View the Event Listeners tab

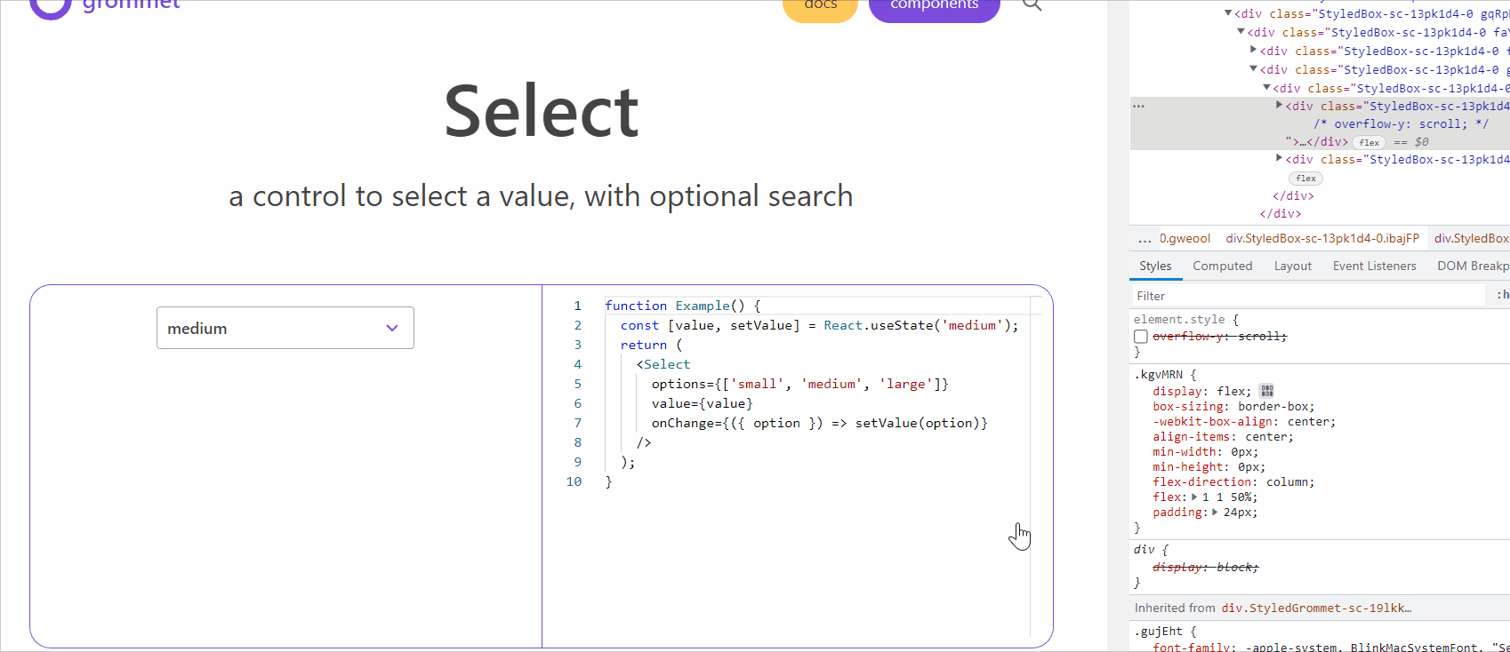point(1374,266)
